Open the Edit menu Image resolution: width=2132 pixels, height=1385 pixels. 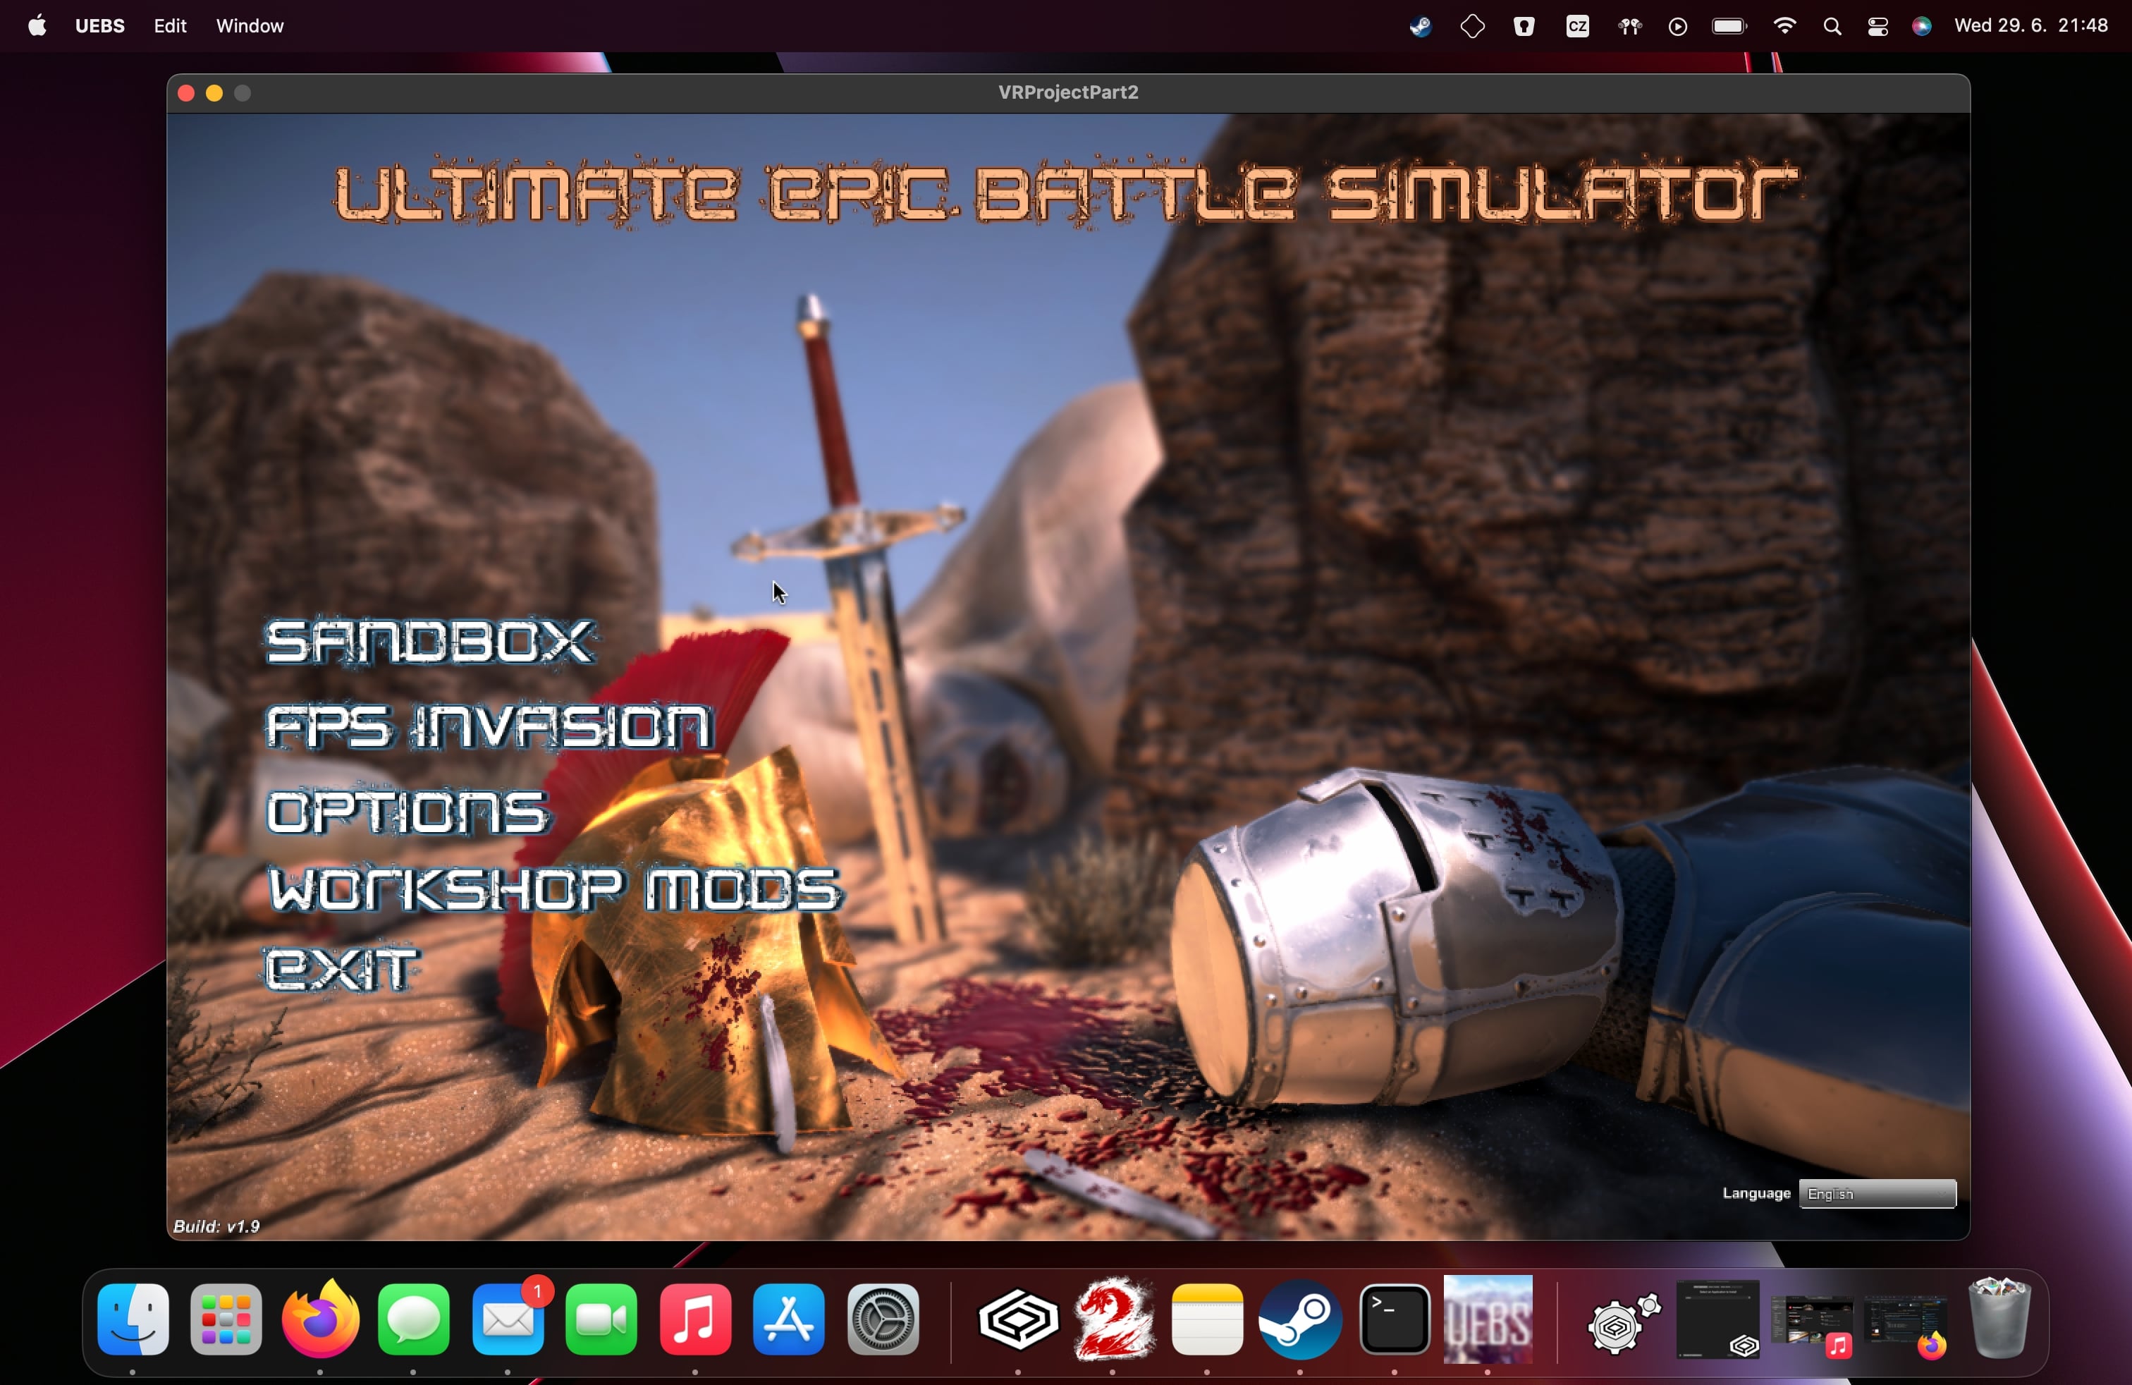coord(170,26)
